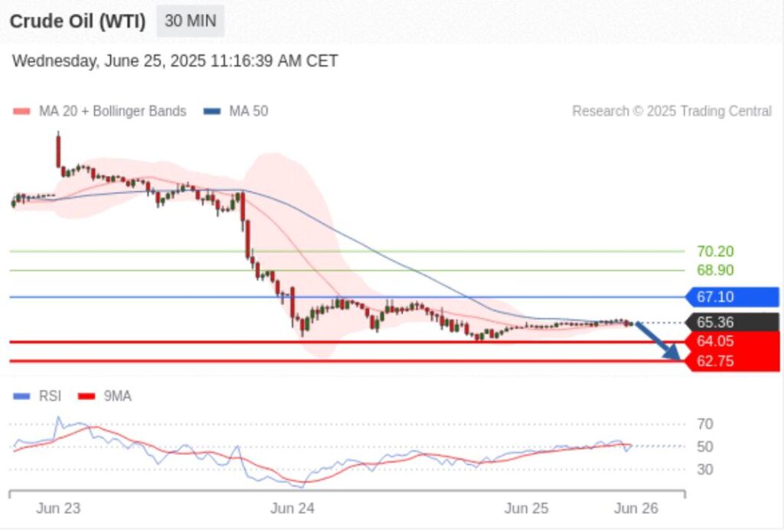Click the blue MA 50 legend marker
This screenshot has height=530, width=784.
[212, 112]
